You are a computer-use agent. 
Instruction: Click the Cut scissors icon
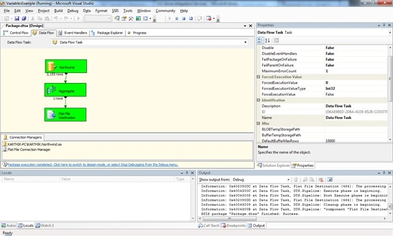(33, 18)
